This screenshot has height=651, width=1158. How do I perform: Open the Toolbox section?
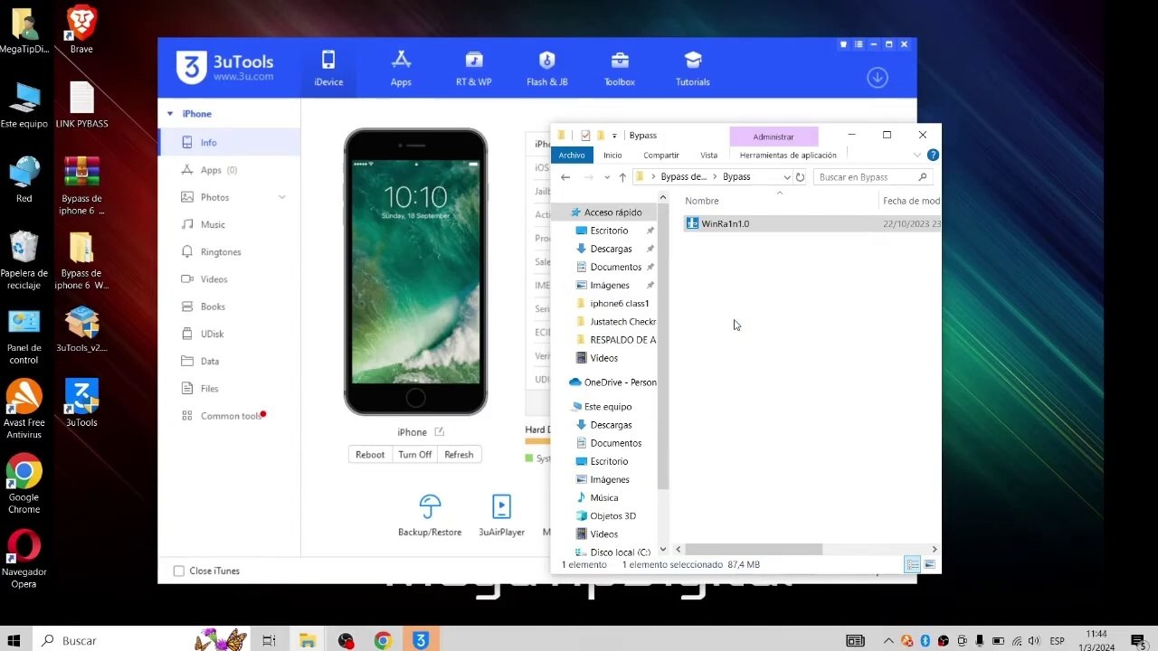tap(620, 70)
